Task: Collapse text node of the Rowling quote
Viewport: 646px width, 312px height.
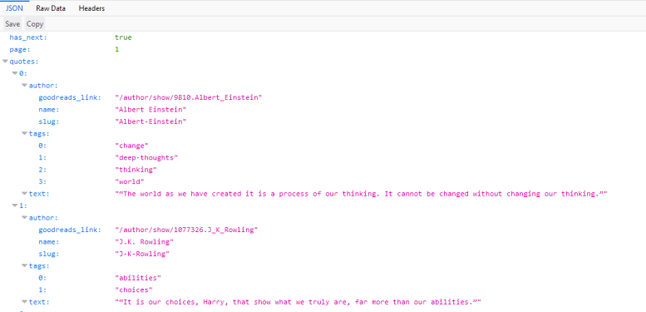Action: click(x=24, y=302)
